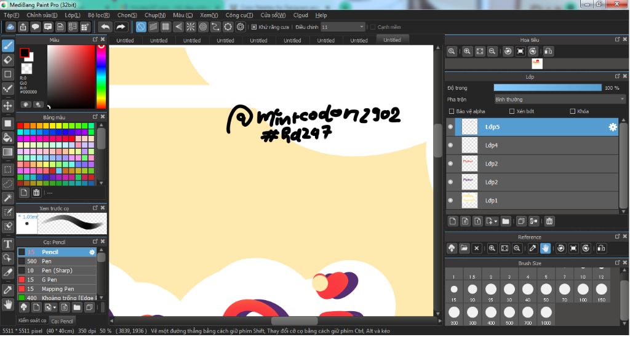Screen dimensions: 630x337
Task: Enable Khóa checkbox
Action: 573,111
